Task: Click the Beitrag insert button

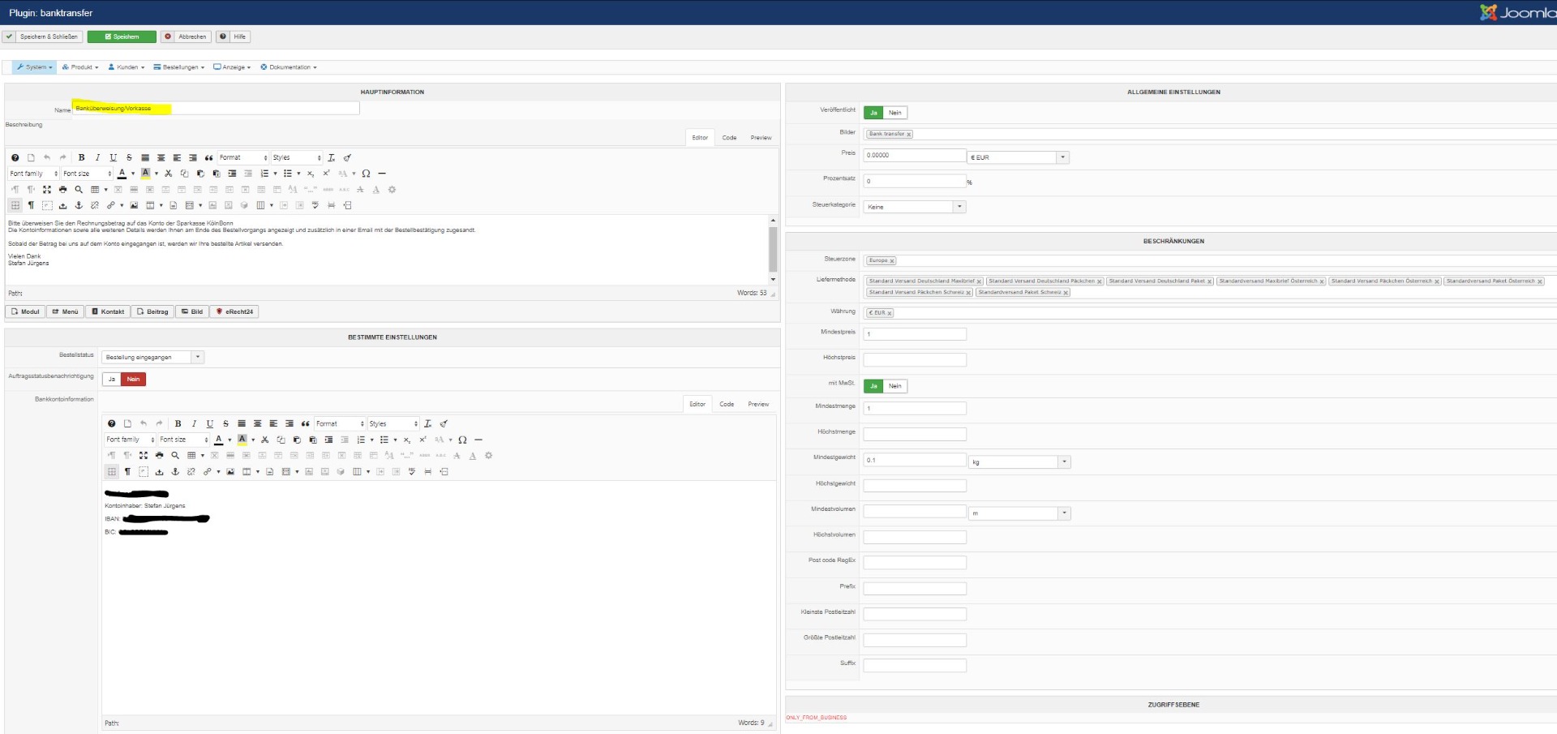Action: (152, 311)
